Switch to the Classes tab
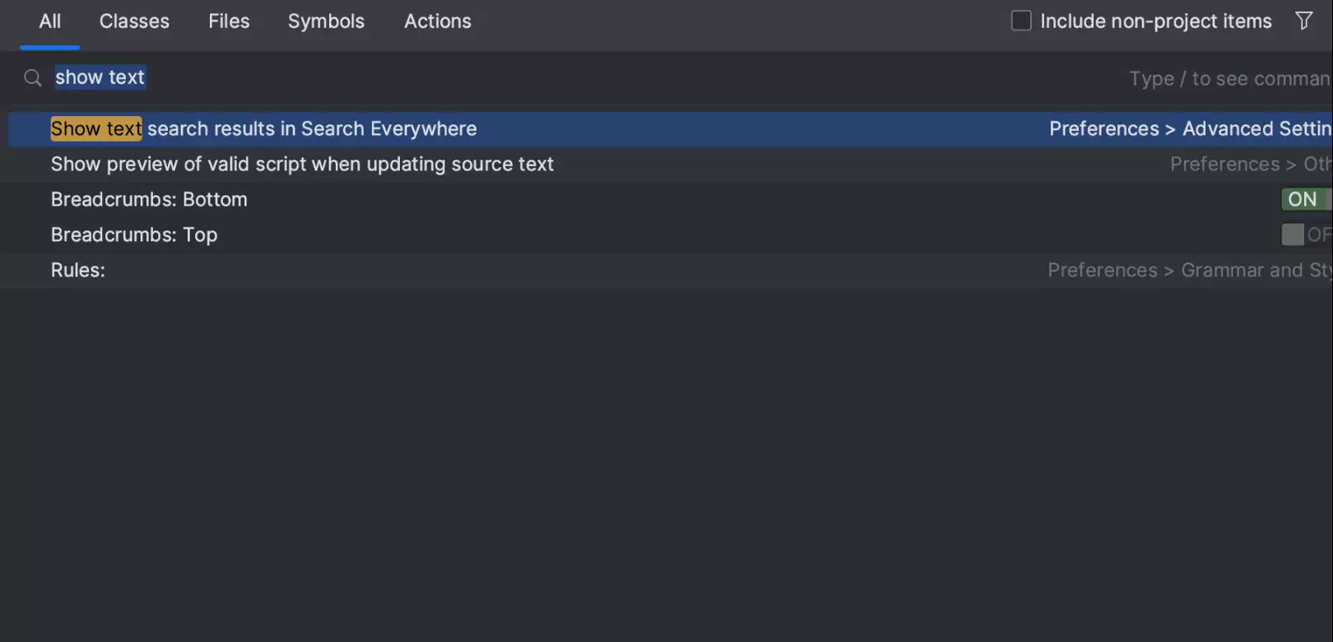The width and height of the screenshot is (1333, 642). pos(134,21)
